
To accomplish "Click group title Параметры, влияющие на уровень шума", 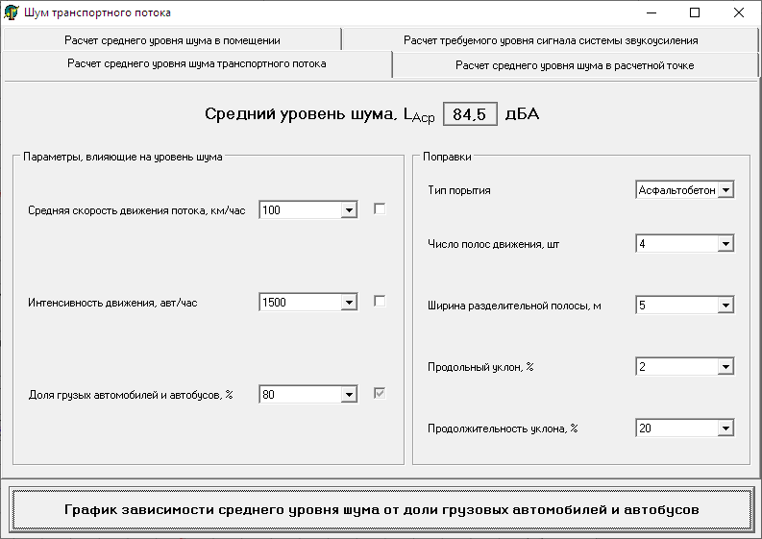I will click(x=122, y=157).
